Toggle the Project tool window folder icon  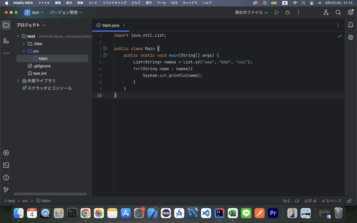click(x=6, y=25)
